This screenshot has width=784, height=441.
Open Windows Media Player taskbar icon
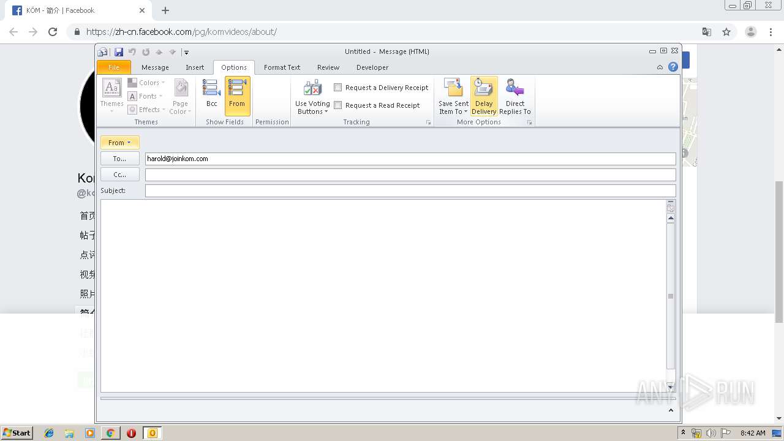[90, 433]
